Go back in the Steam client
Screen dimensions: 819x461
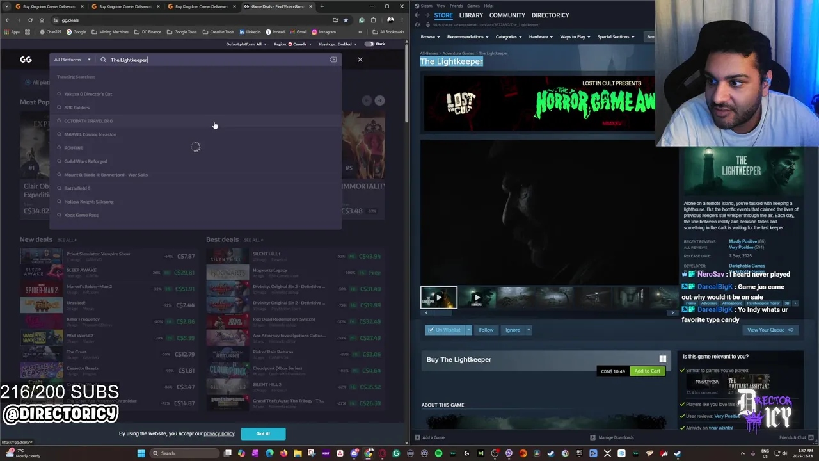pos(417,15)
